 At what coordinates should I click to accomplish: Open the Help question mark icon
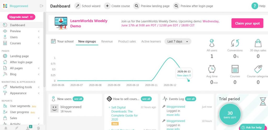click(x=255, y=6)
